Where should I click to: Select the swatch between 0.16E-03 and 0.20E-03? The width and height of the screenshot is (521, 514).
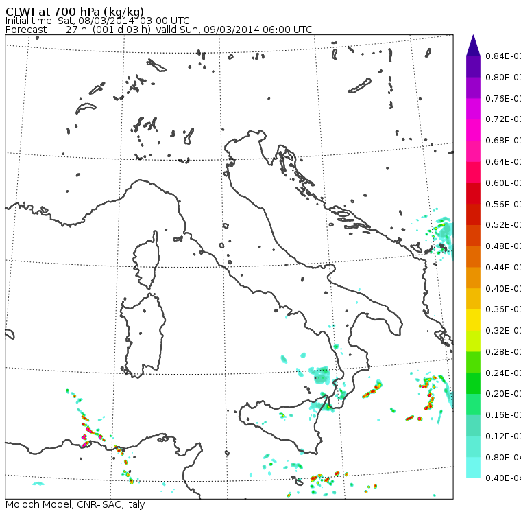(473, 405)
